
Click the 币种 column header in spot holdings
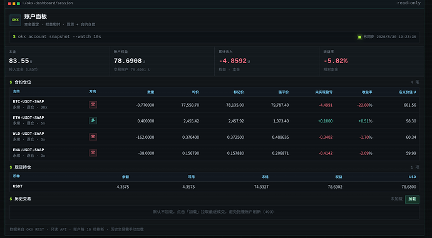coord(16,176)
